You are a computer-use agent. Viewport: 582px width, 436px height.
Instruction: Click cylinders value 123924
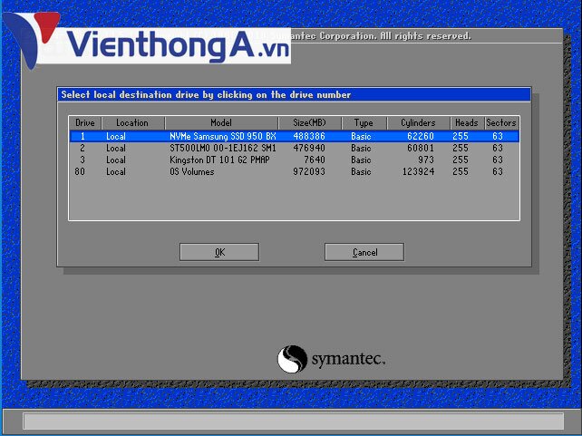point(418,172)
